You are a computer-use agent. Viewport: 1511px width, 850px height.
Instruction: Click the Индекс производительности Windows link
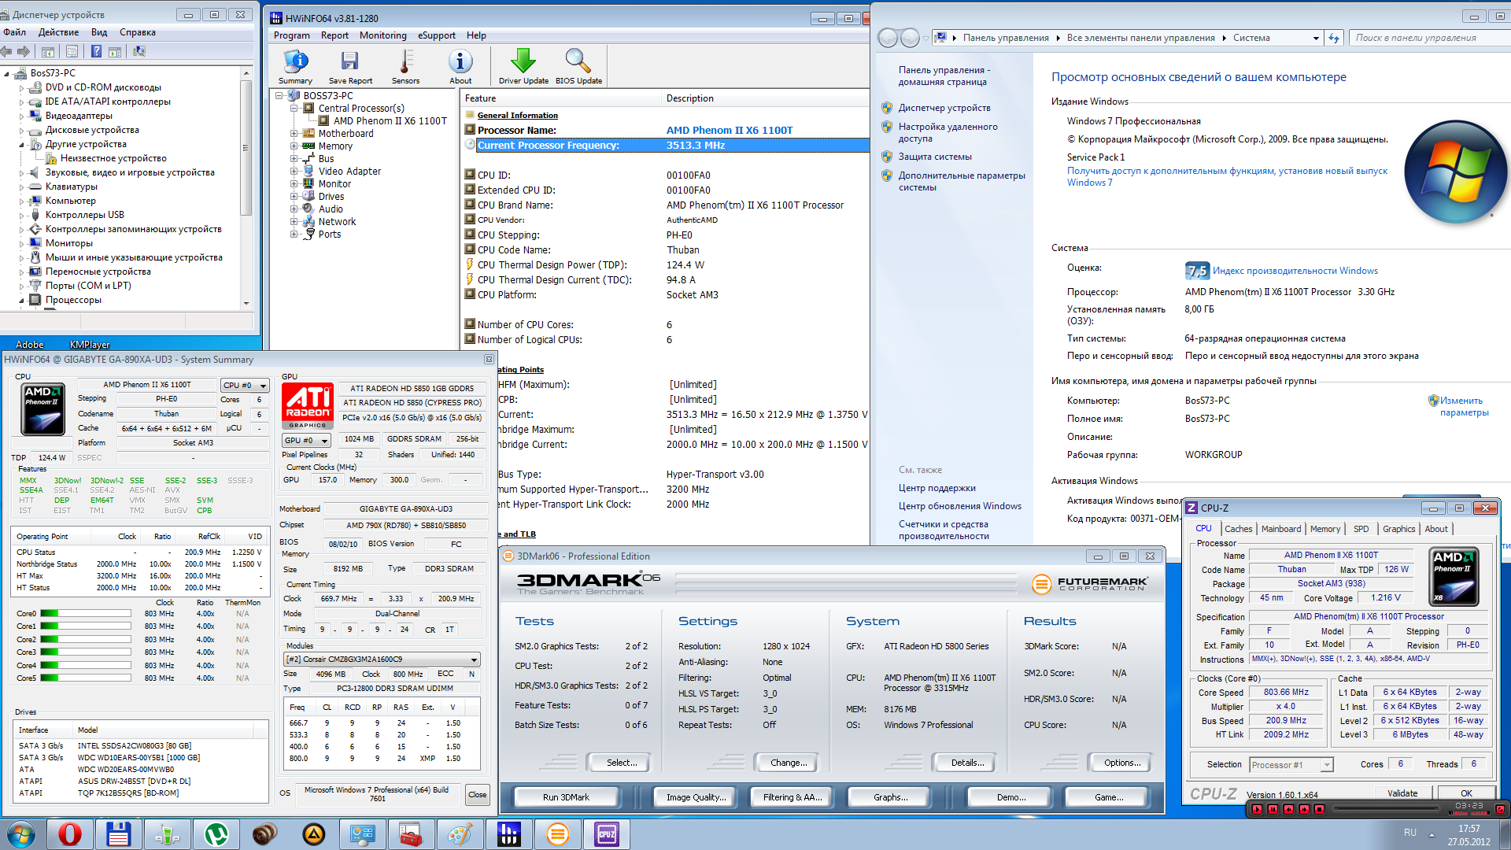click(1295, 271)
